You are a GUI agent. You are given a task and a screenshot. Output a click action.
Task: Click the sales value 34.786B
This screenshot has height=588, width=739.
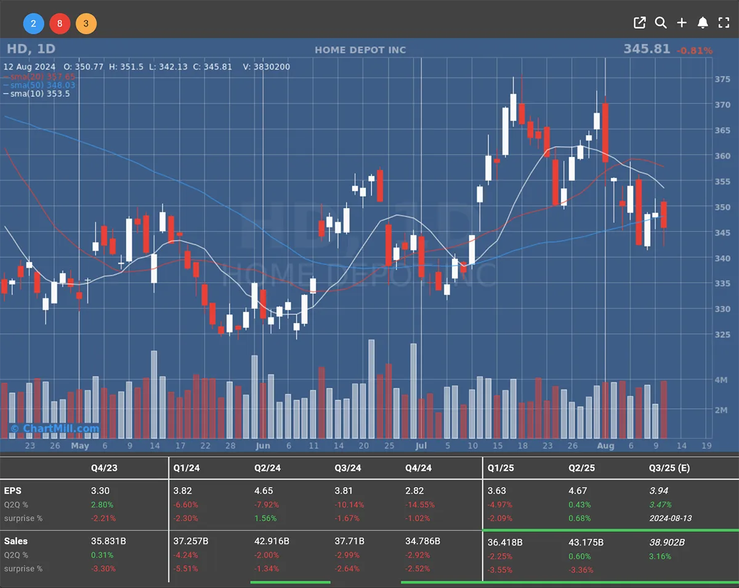click(x=423, y=541)
